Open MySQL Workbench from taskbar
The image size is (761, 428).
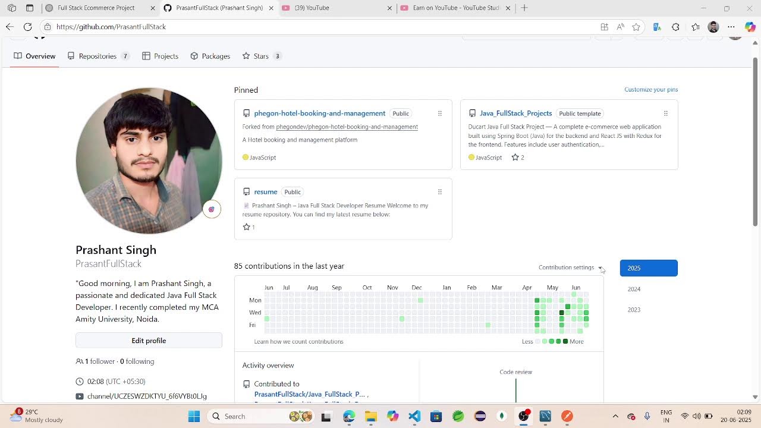point(545,416)
